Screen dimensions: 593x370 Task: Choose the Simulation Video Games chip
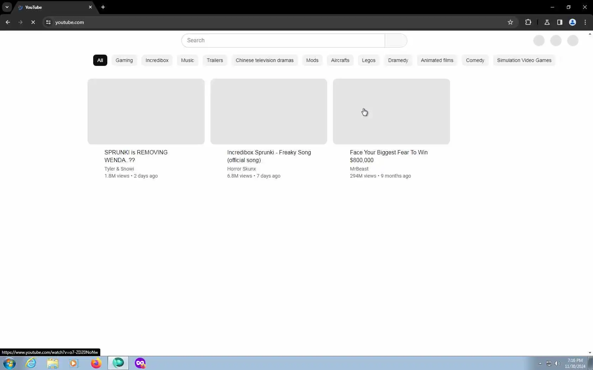pyautogui.click(x=524, y=60)
